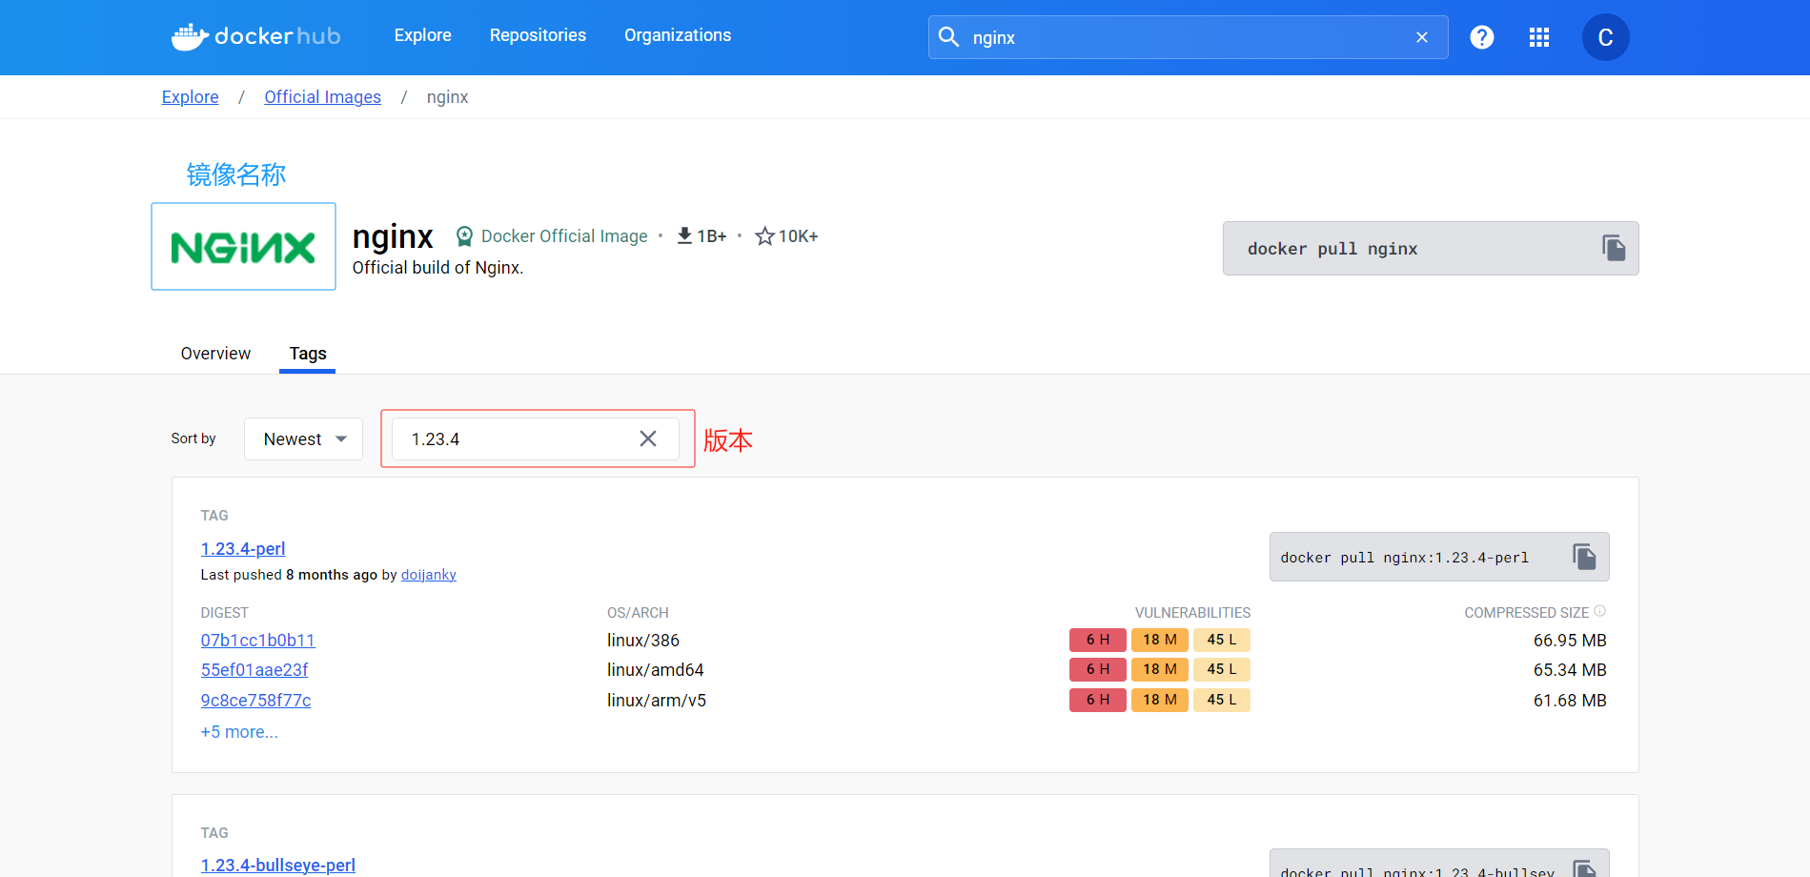
Task: Click the Docker Official Image badge
Action: click(552, 236)
